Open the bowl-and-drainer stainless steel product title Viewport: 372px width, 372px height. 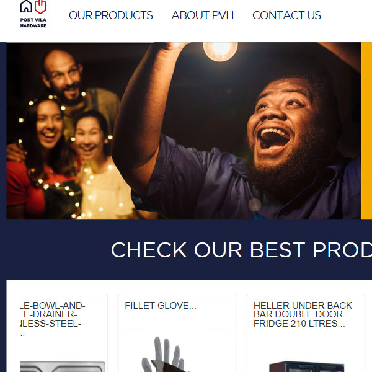click(x=53, y=319)
